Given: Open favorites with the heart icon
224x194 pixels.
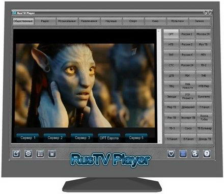Looking at the screenshot, I should [171, 154].
